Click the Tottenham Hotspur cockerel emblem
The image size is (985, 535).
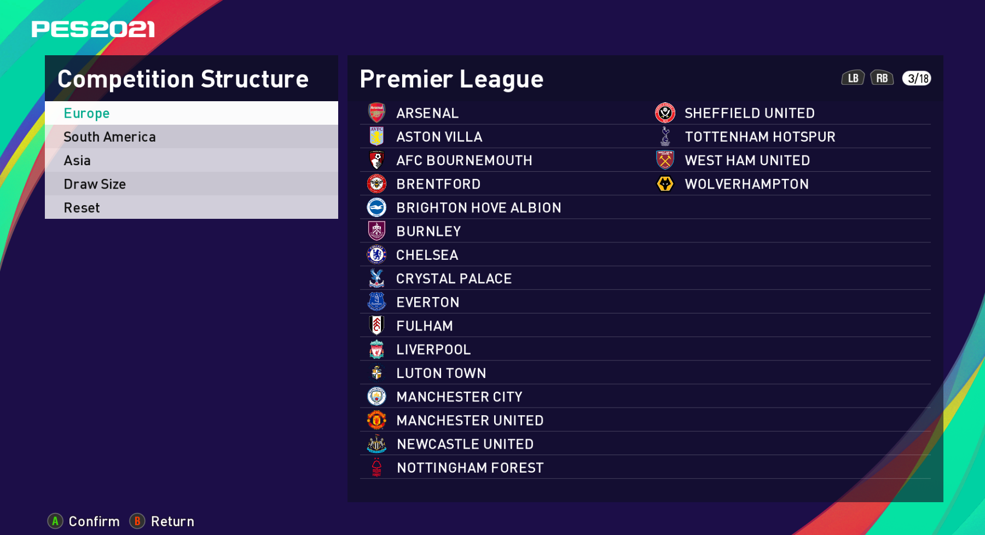[x=665, y=136]
